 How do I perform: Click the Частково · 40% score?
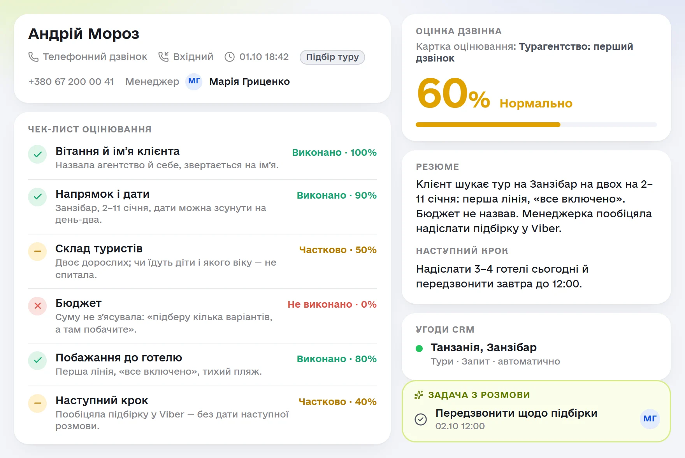tap(337, 402)
